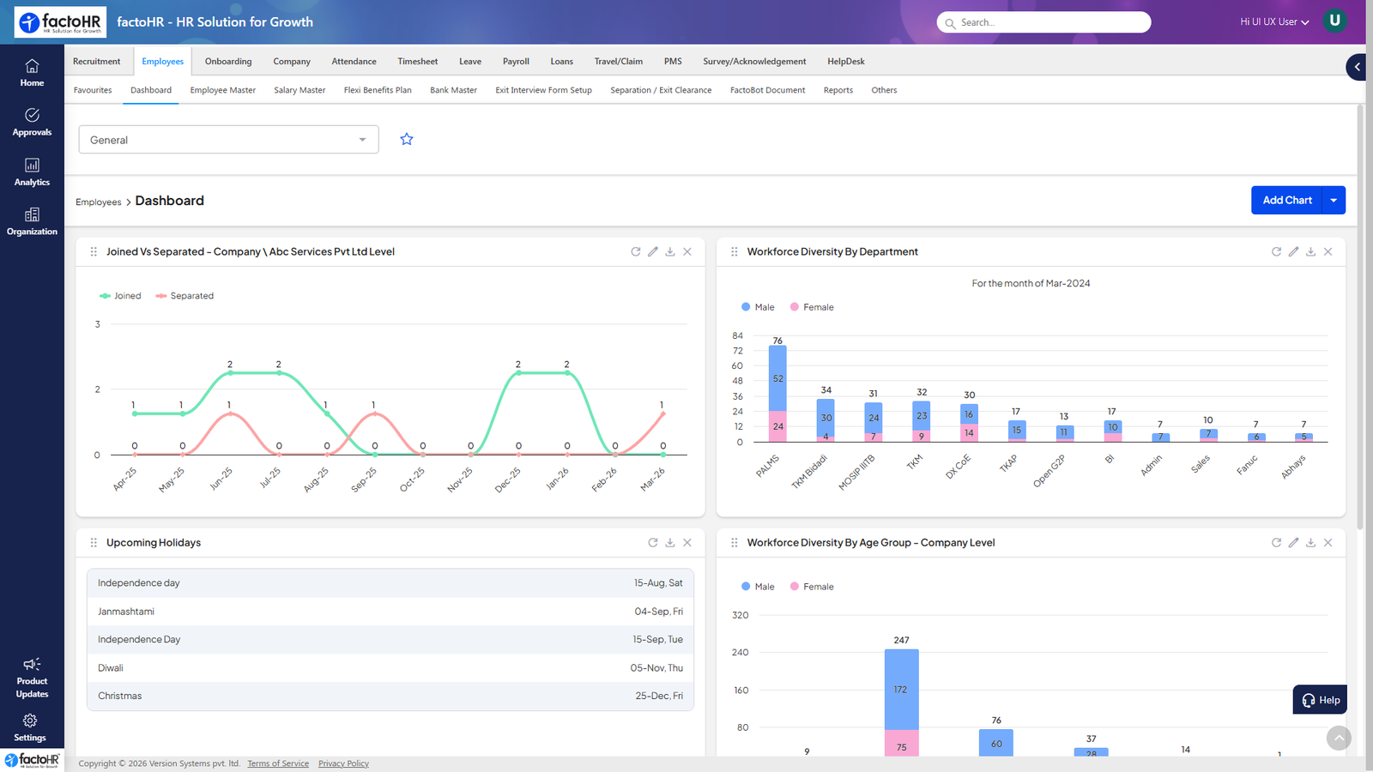Open the Privacy Policy link
Screen dimensions: 1373x772
[x=343, y=763]
